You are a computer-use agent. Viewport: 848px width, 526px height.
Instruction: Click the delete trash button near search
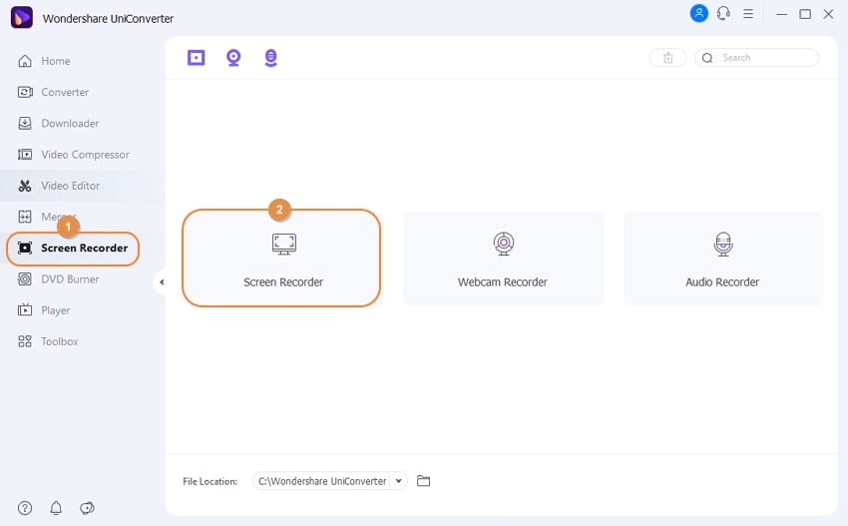point(667,58)
